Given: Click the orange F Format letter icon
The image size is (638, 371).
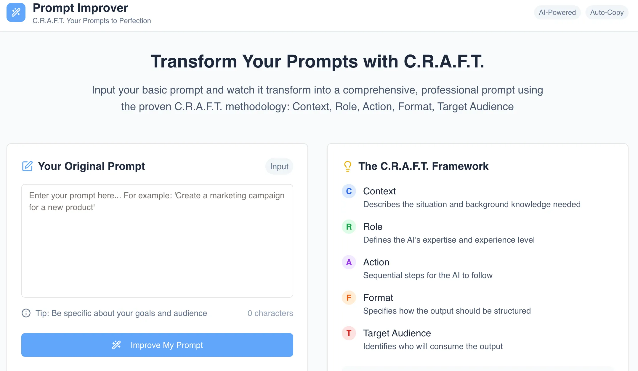Looking at the screenshot, I should tap(349, 298).
